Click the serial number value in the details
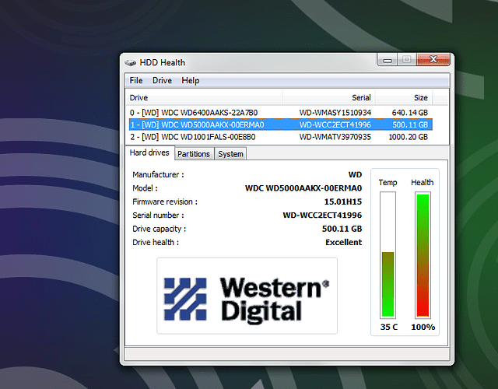The height and width of the screenshot is (389, 498). point(322,216)
